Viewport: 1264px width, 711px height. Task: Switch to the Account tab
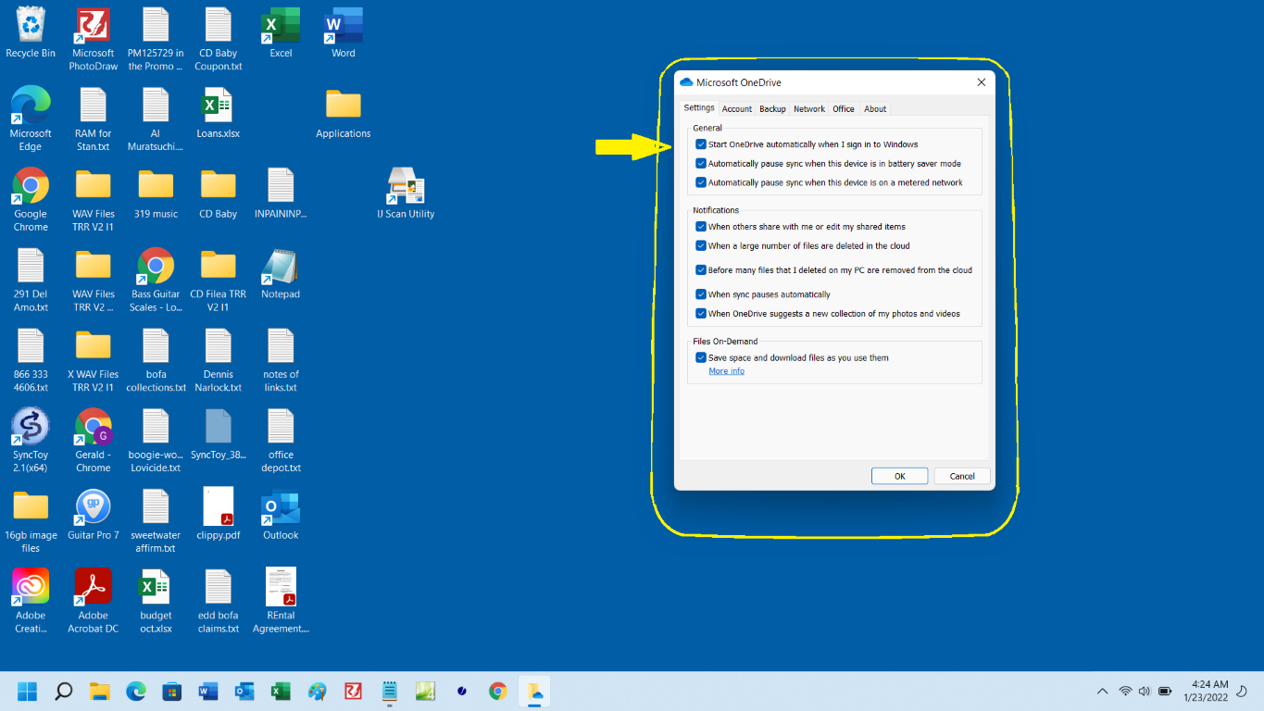tap(737, 109)
